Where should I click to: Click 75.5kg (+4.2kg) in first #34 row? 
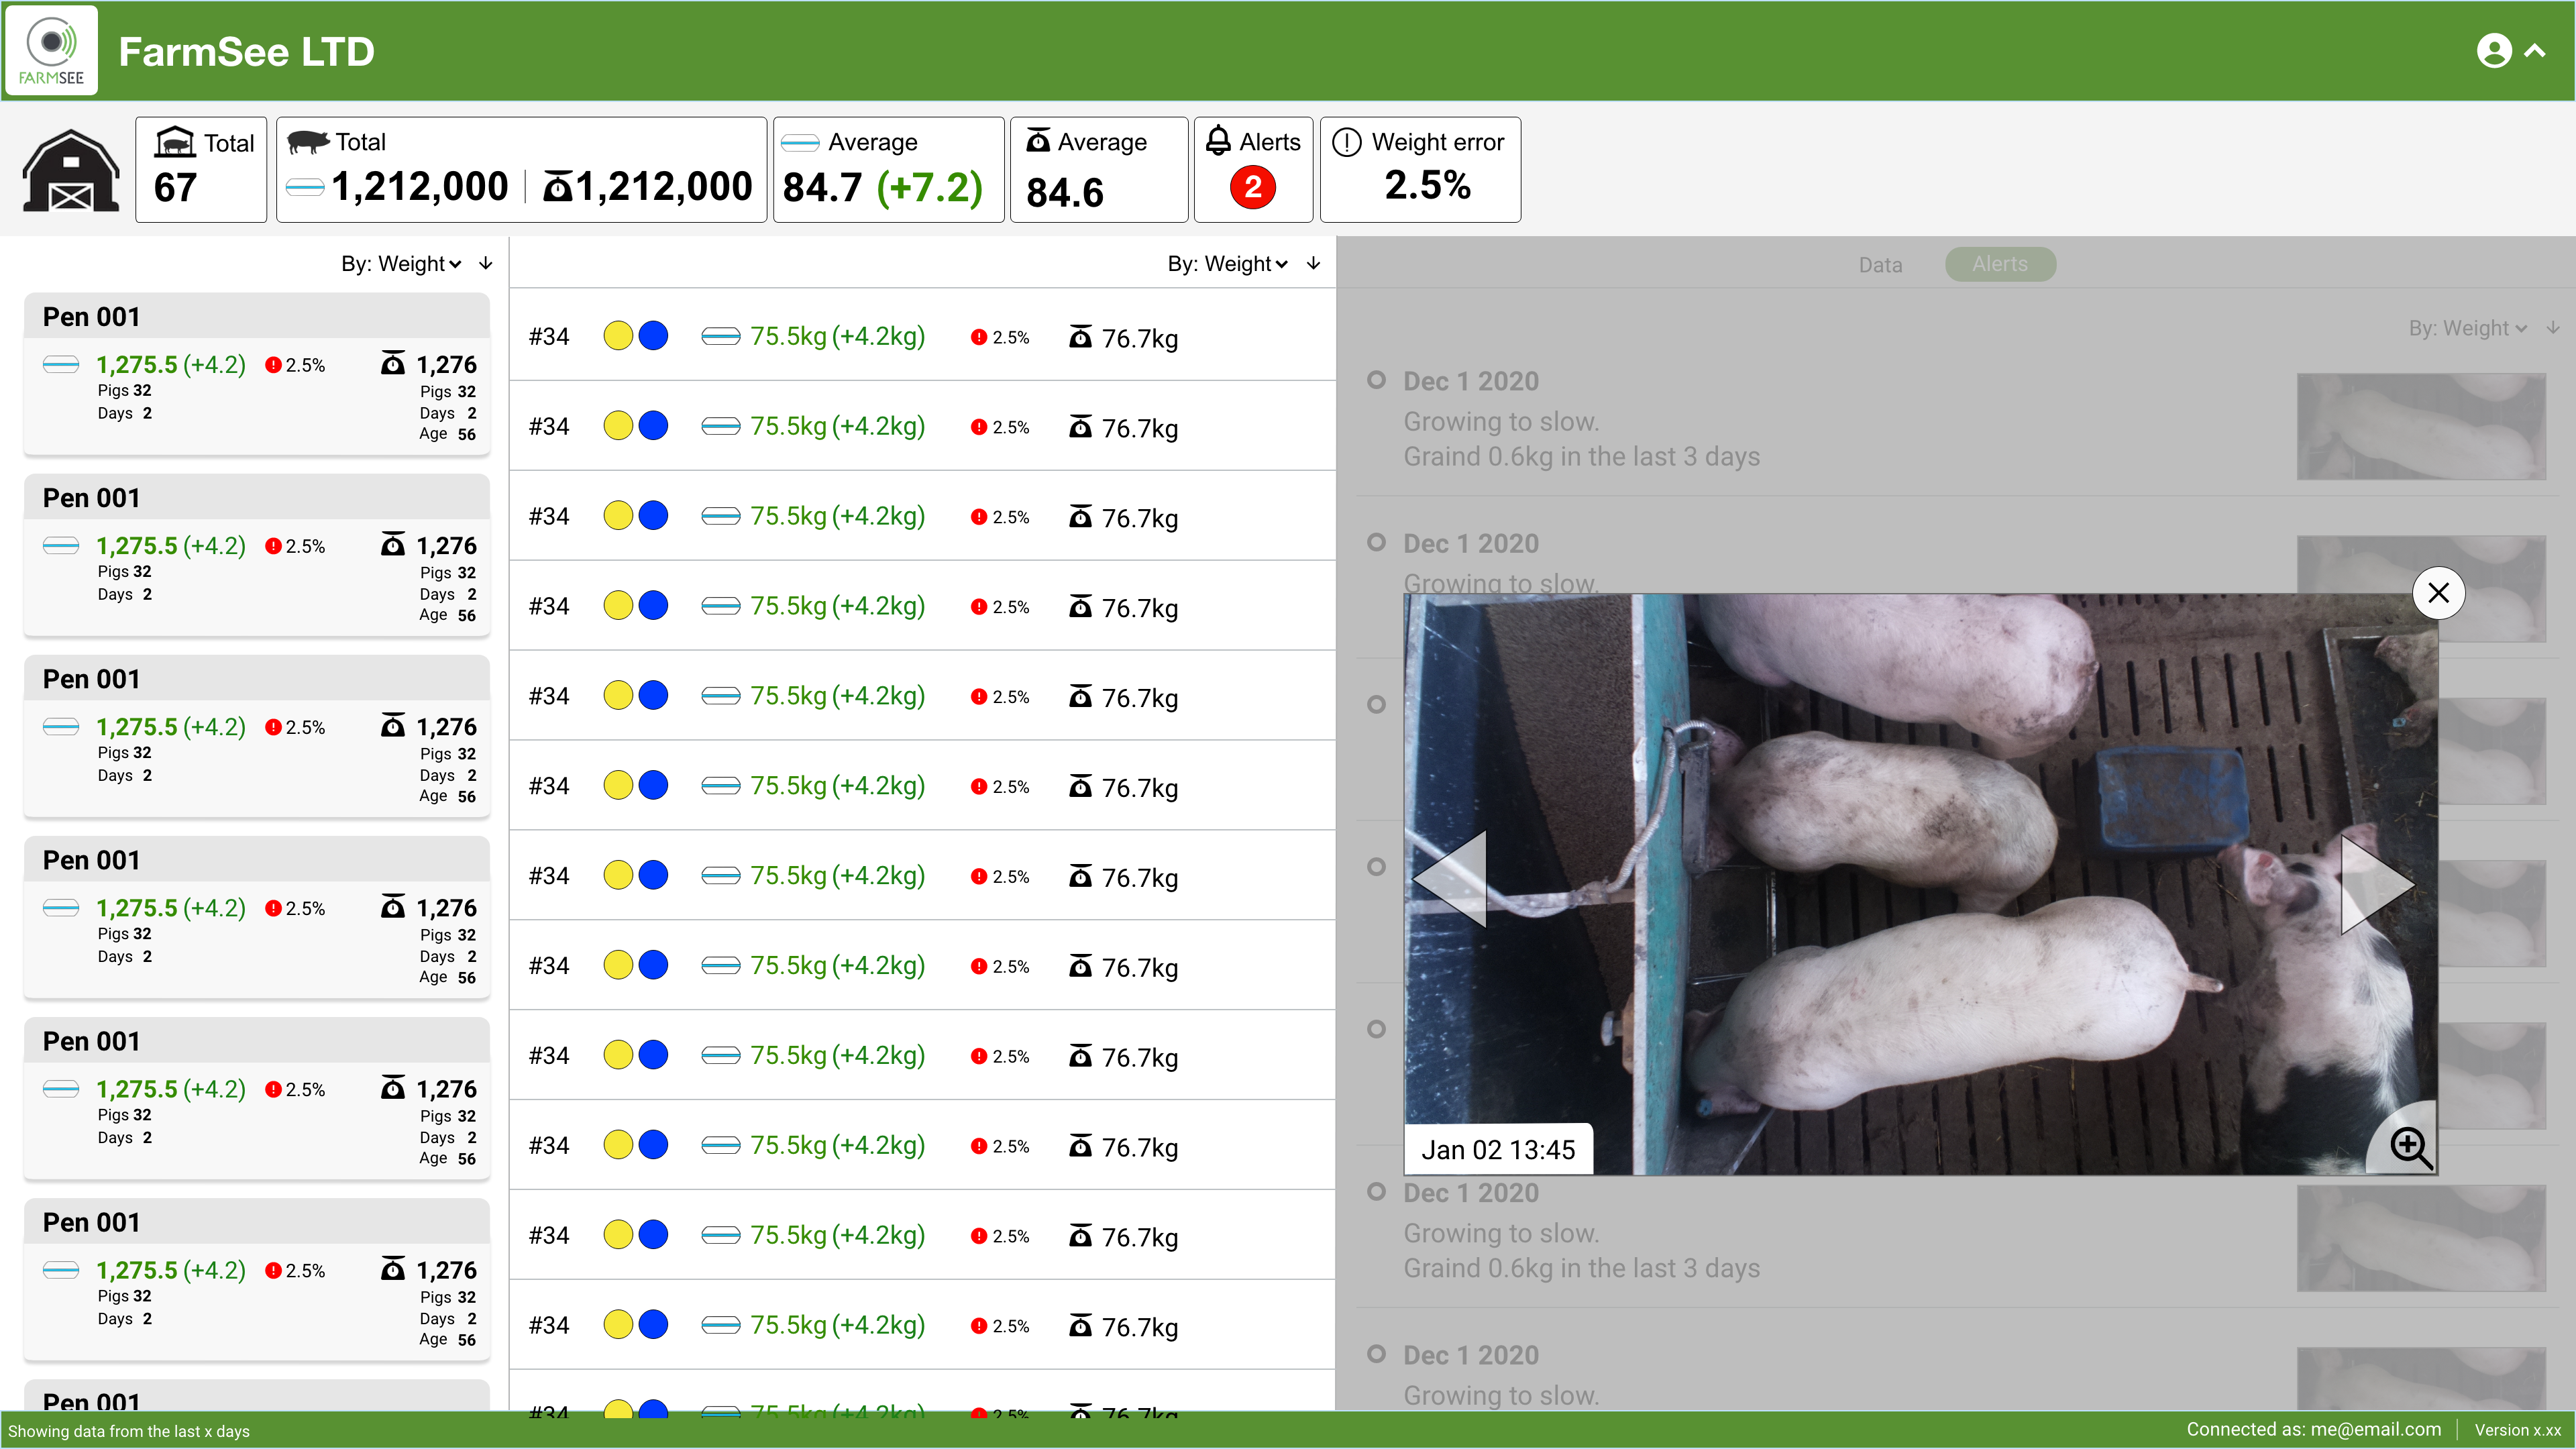click(838, 337)
